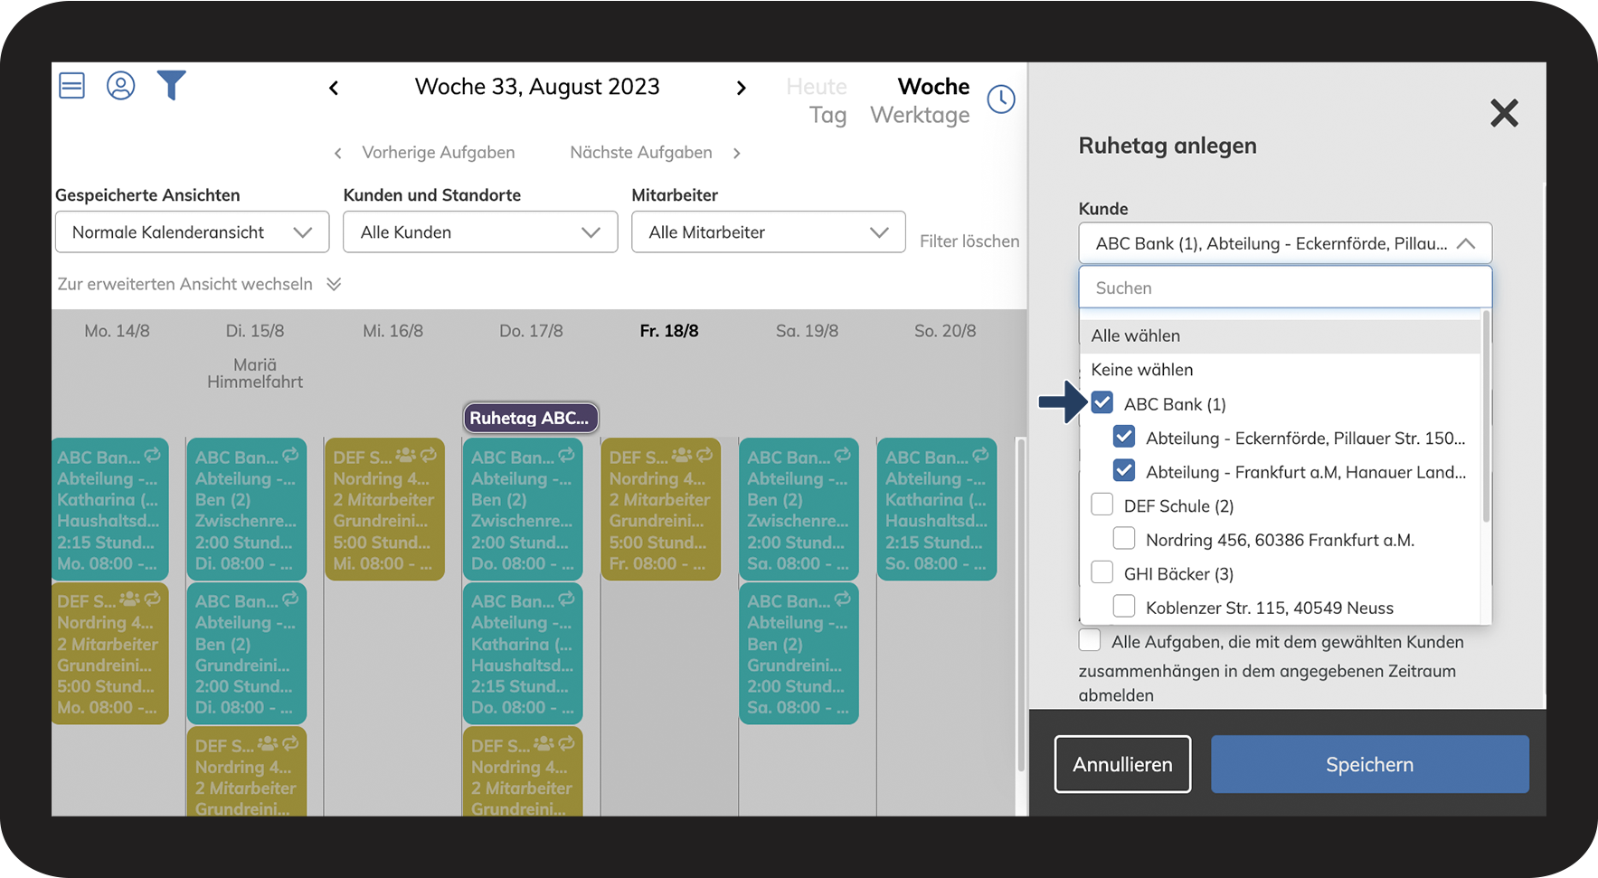
Task: Click group icon on Fr. 18/8 task
Action: pyautogui.click(x=682, y=455)
